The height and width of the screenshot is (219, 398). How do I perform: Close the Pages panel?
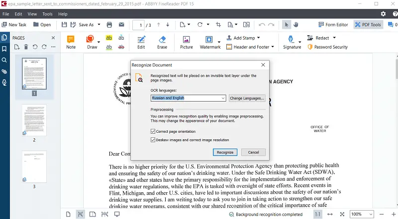coord(53,38)
